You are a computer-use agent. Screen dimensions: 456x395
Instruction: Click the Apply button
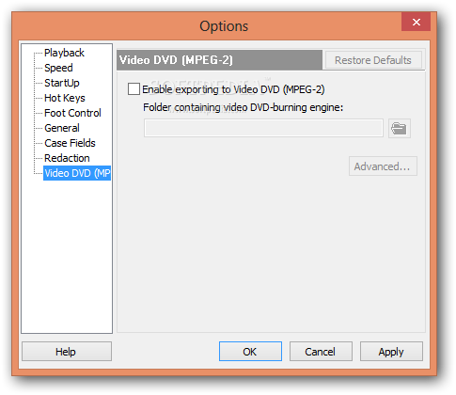pyautogui.click(x=391, y=352)
